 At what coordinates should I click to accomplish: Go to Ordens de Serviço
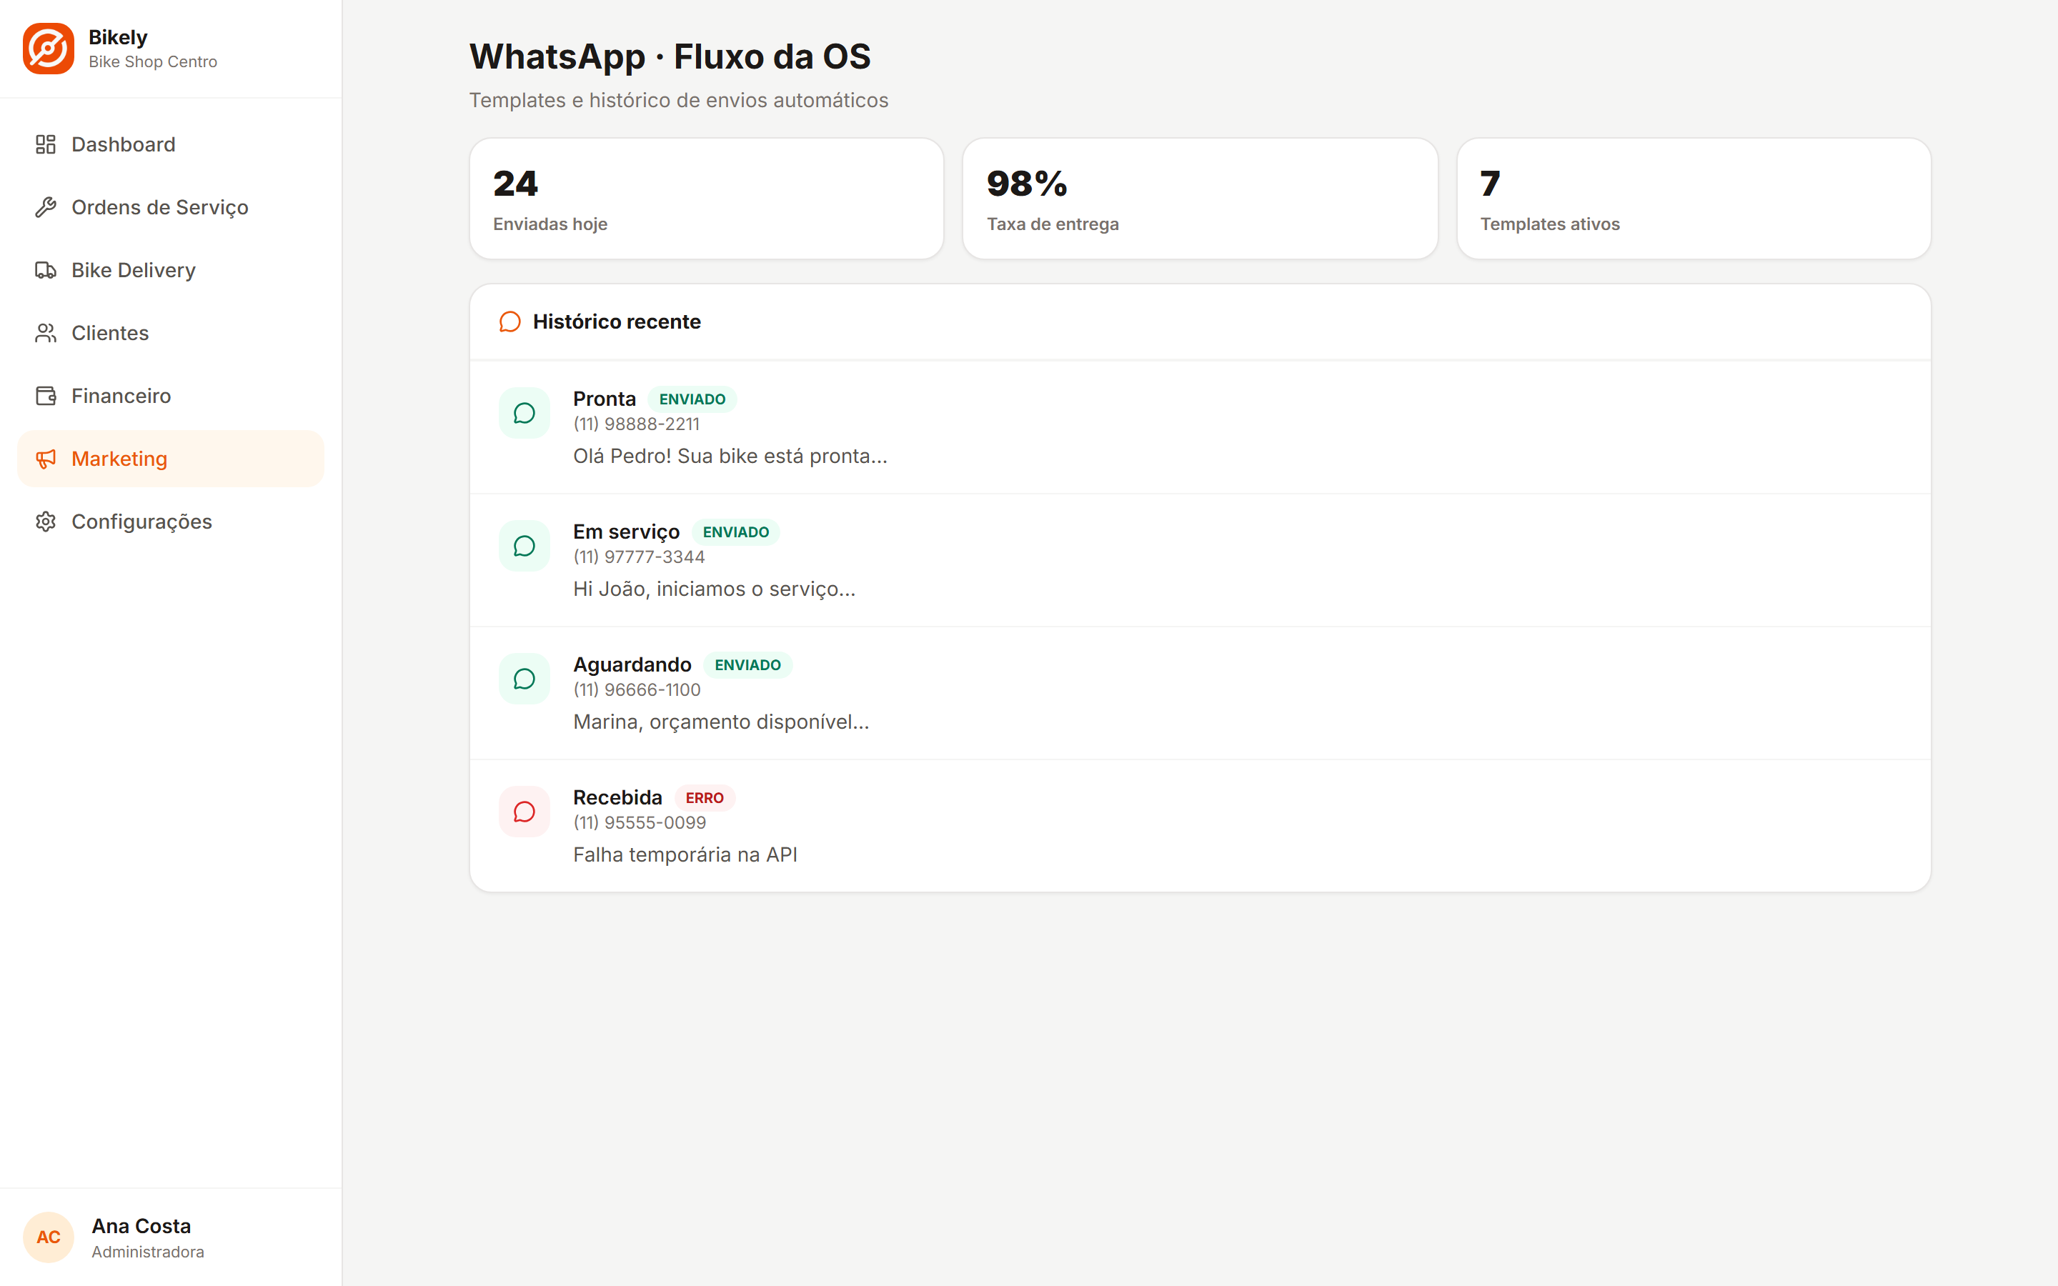tap(171, 207)
